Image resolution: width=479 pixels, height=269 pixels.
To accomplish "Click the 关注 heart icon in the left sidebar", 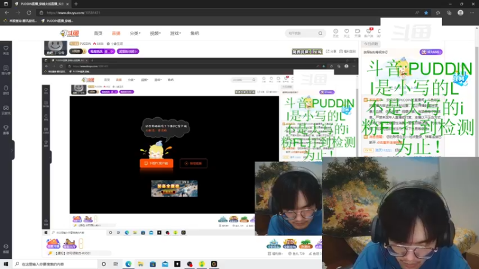I will 6,50.
